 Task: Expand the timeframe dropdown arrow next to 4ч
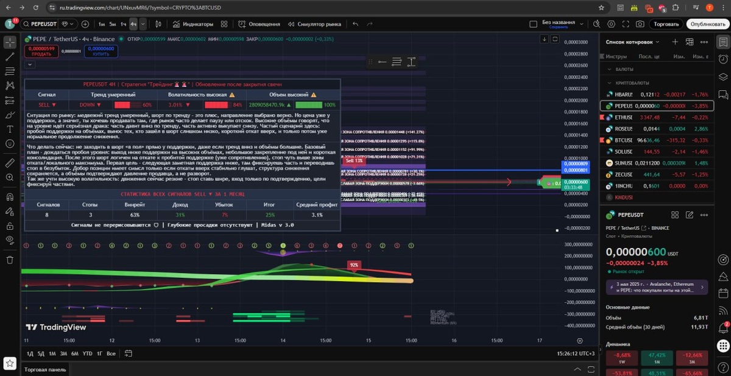[x=143, y=24]
